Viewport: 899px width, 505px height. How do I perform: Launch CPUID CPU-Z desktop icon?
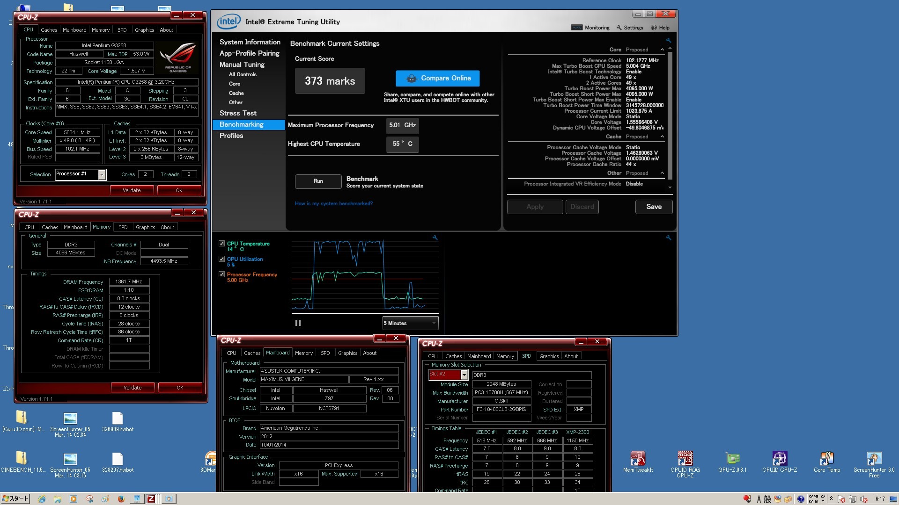[x=779, y=462]
